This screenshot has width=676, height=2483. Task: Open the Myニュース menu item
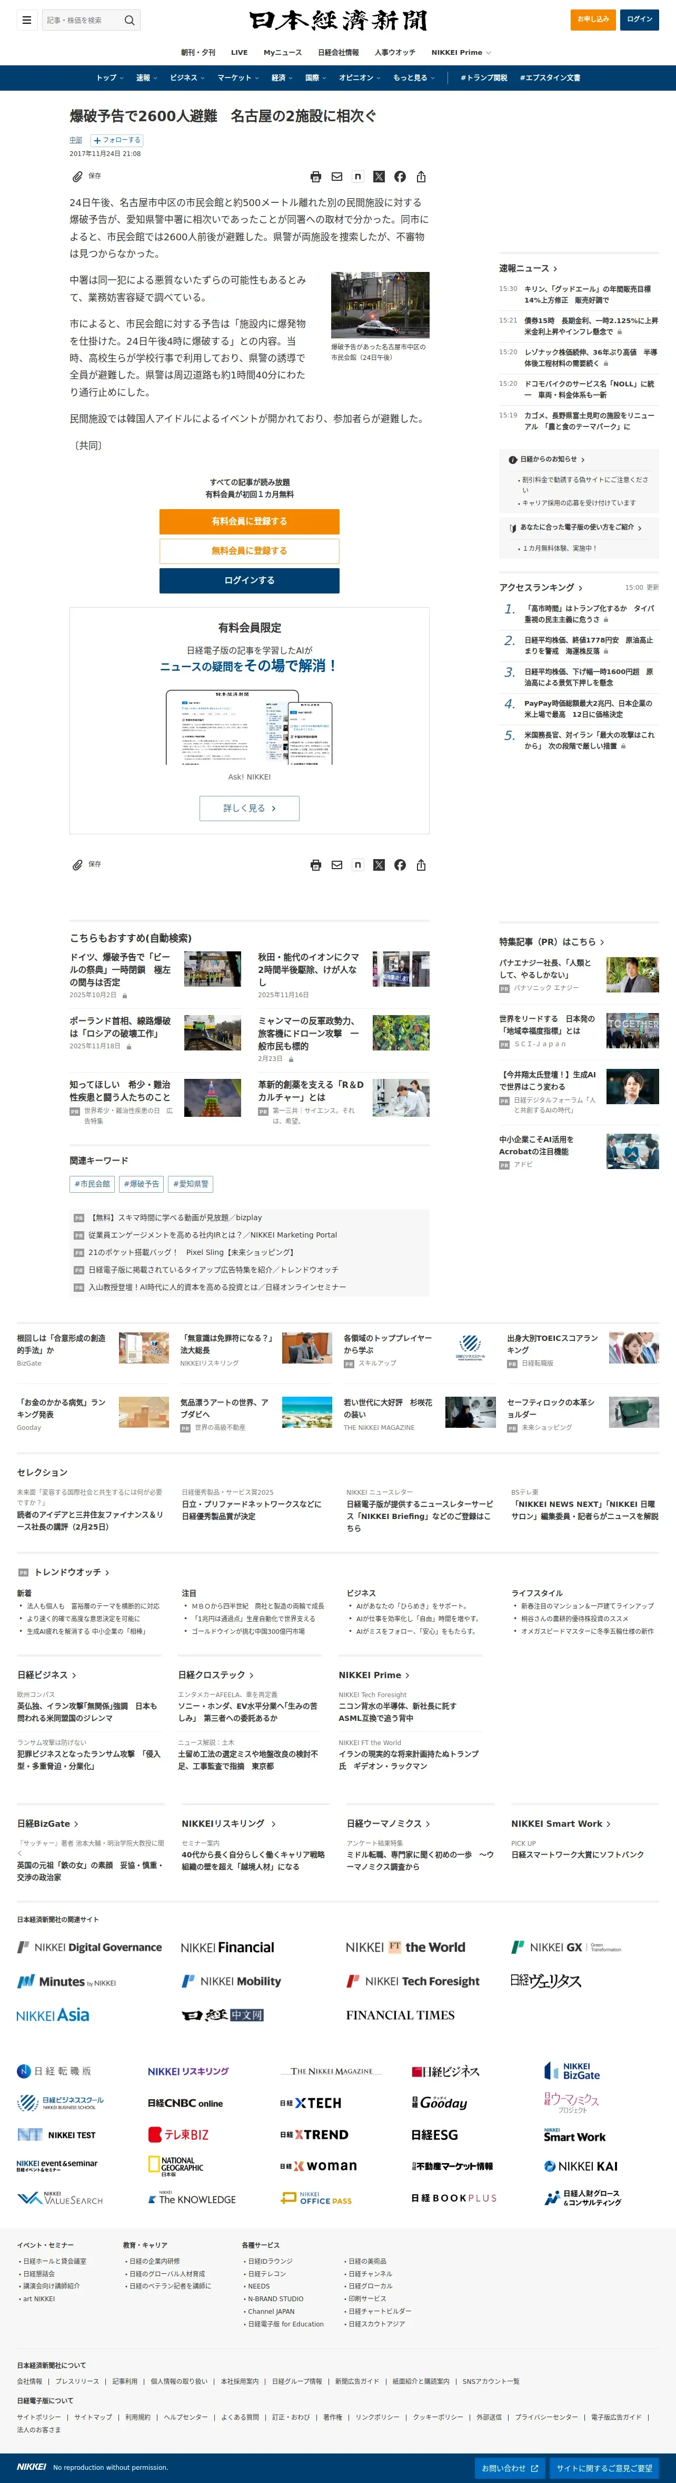[283, 53]
